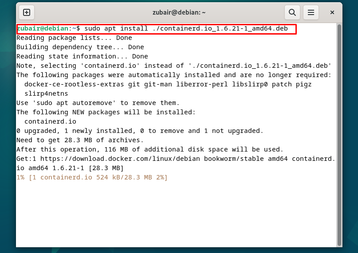This screenshot has height=253, width=358.
Task: Click 'Need to get 28.3 MB of archives' line
Action: point(80,140)
